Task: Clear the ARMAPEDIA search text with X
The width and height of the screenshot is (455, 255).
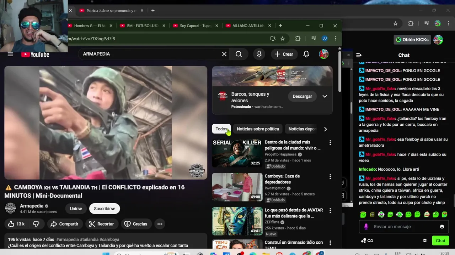Action: pyautogui.click(x=224, y=54)
